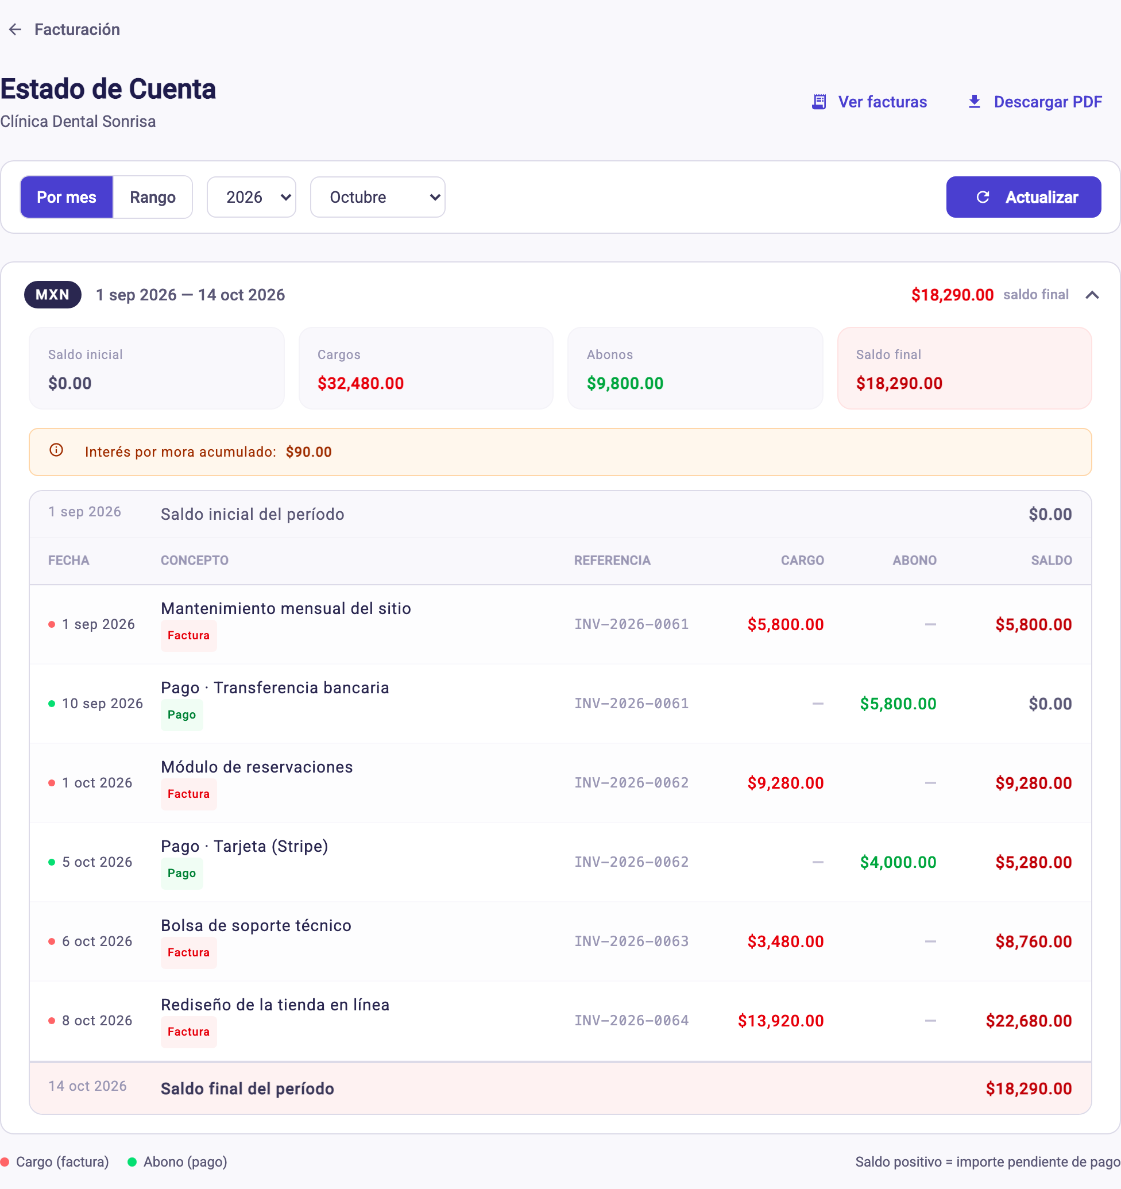Click concept Módulo de reservaciones
Screen dimensions: 1121x1189
tap(257, 767)
